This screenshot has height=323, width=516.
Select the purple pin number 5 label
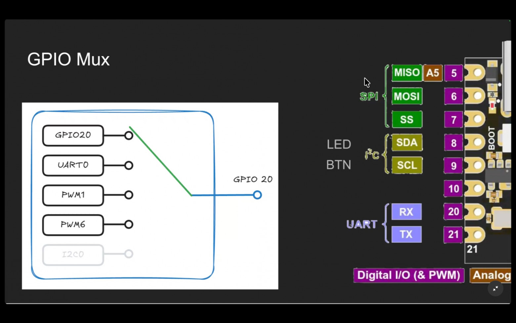pyautogui.click(x=453, y=73)
